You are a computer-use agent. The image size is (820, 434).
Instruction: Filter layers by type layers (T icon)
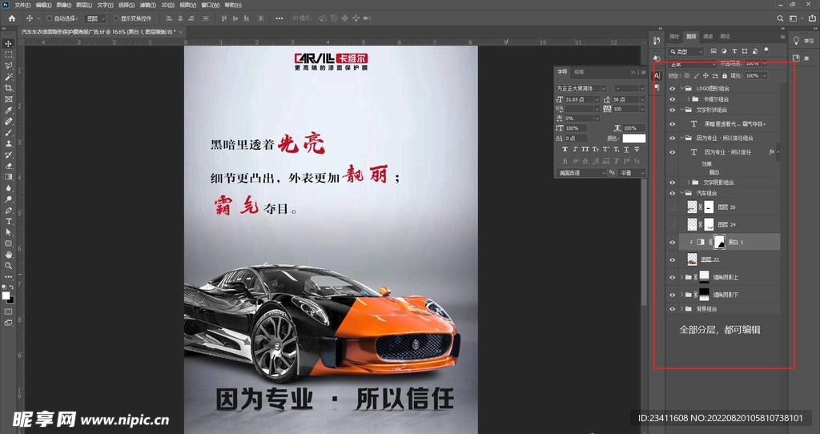coord(734,51)
